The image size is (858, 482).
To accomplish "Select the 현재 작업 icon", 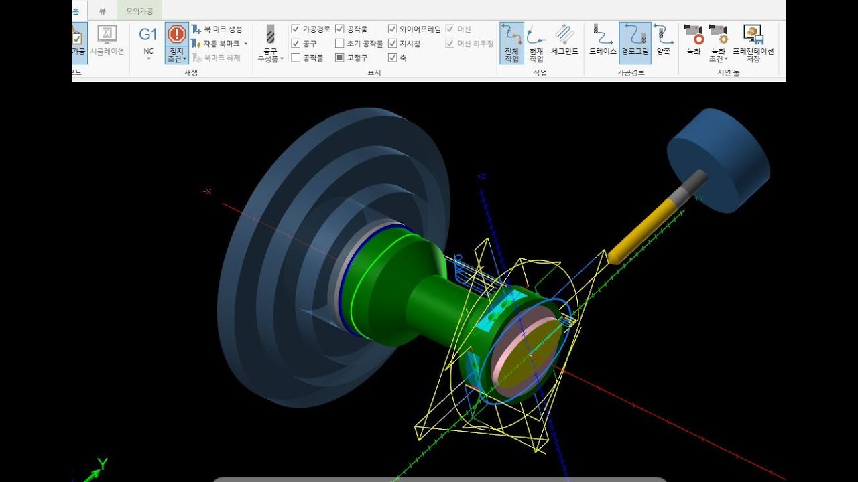I will [536, 34].
